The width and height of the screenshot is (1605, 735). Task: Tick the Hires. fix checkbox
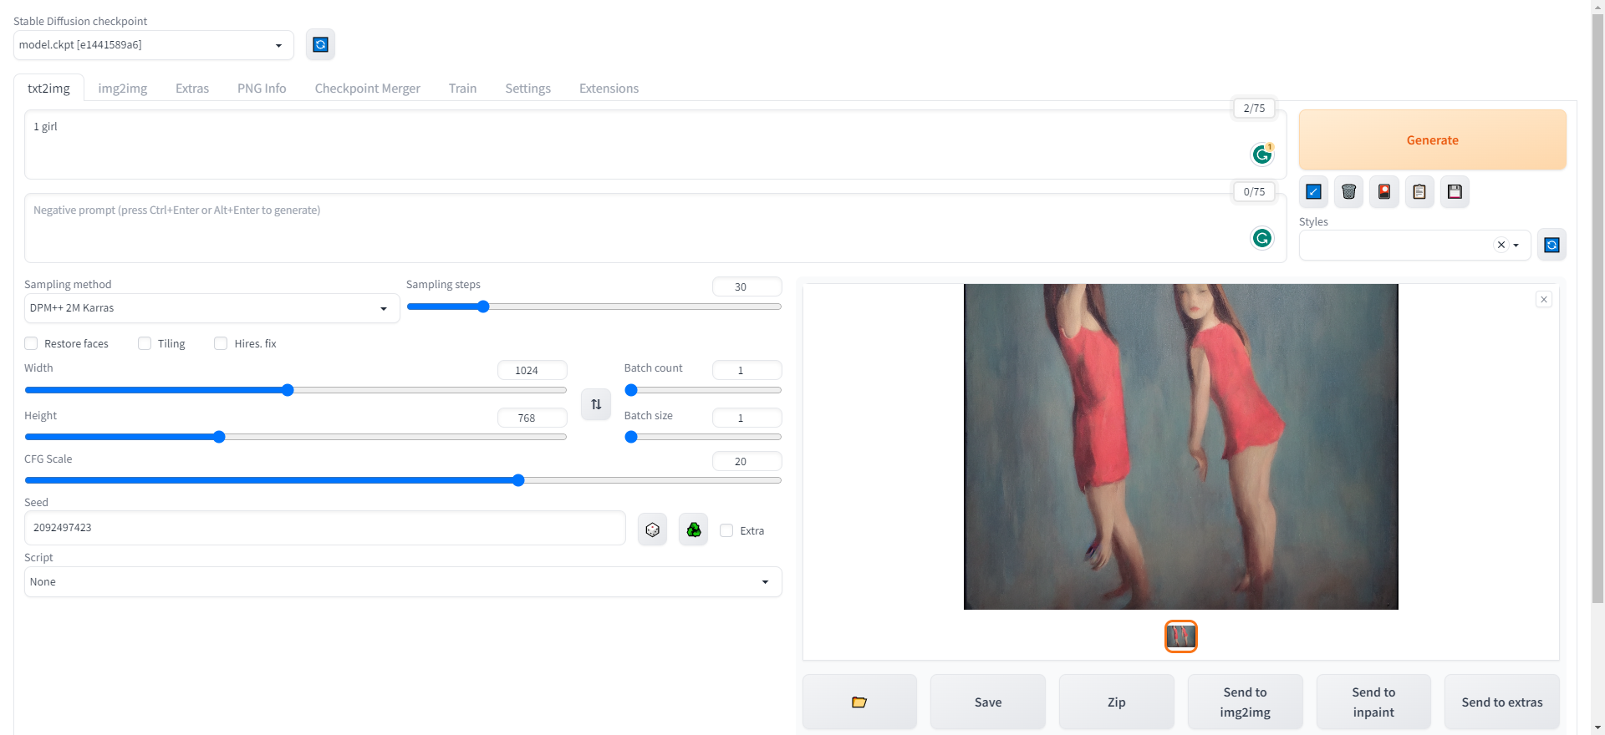point(221,343)
